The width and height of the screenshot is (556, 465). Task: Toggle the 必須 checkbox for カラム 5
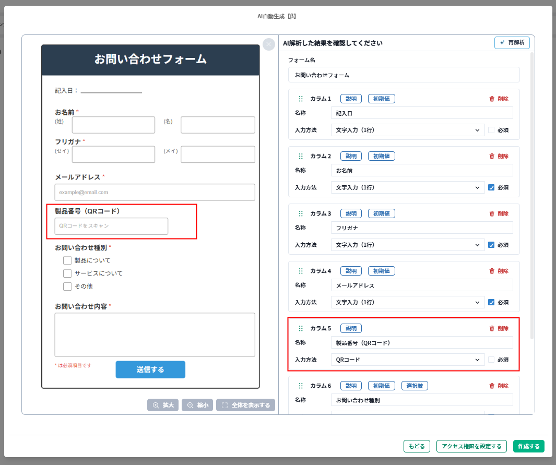click(491, 360)
